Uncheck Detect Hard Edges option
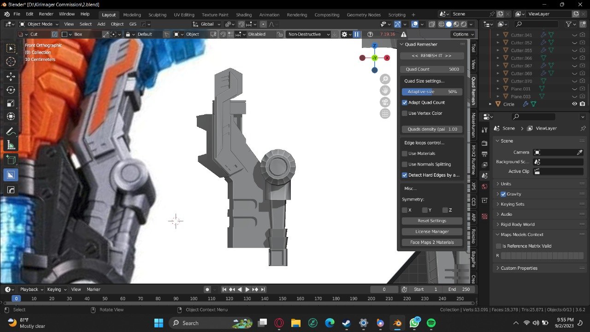This screenshot has width=590, height=332. [x=405, y=175]
